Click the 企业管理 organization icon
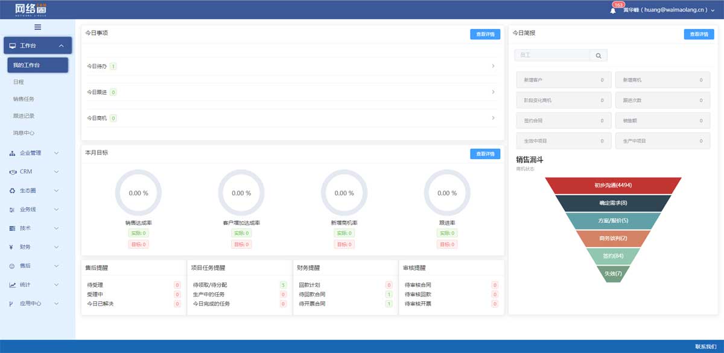The height and width of the screenshot is (353, 724). pyautogui.click(x=12, y=153)
